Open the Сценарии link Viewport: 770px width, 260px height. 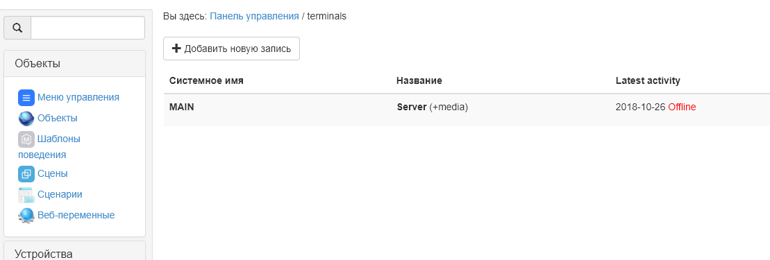[x=60, y=194]
